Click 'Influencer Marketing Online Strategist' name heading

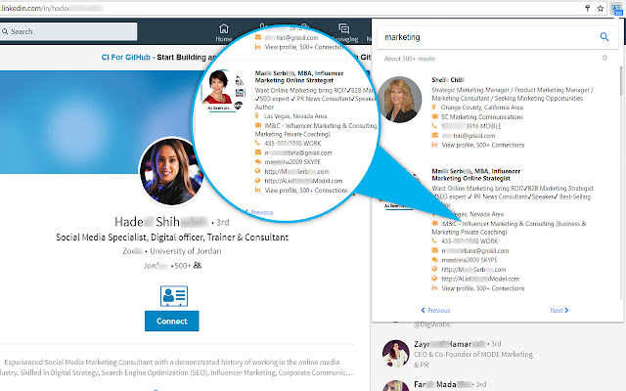(x=476, y=175)
